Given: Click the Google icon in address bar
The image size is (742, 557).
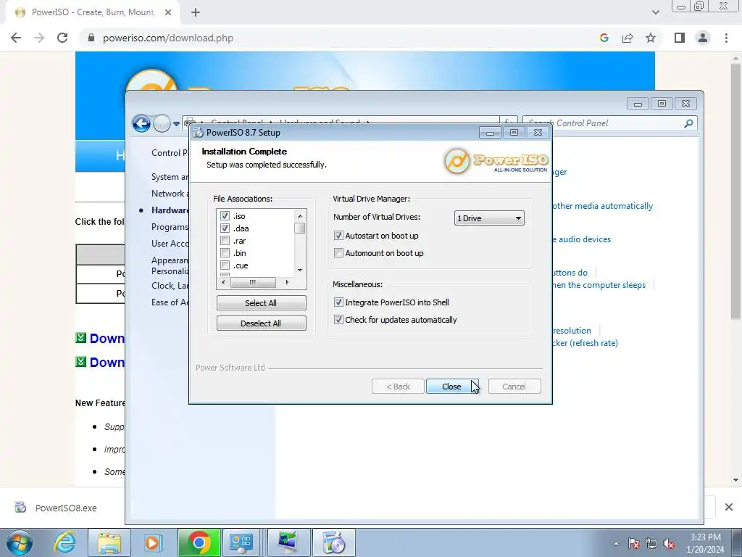Looking at the screenshot, I should [x=604, y=38].
